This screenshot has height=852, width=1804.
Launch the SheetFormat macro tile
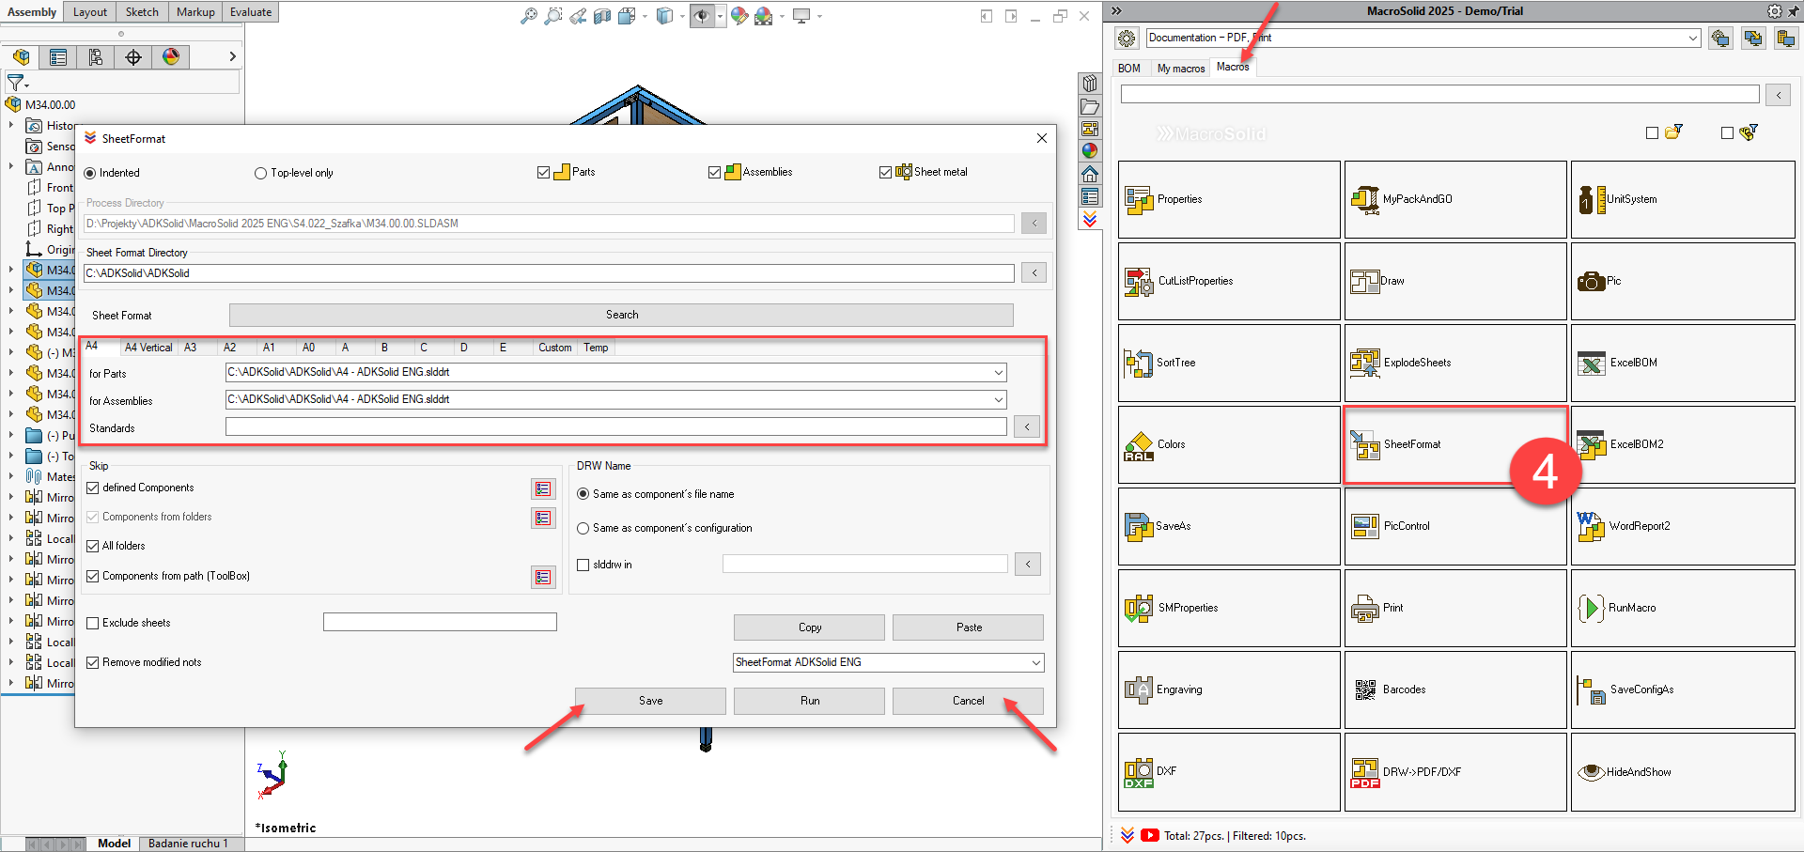(1454, 444)
